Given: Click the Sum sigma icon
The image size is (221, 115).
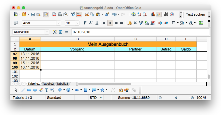Looking at the screenshot, I should click(60, 32).
